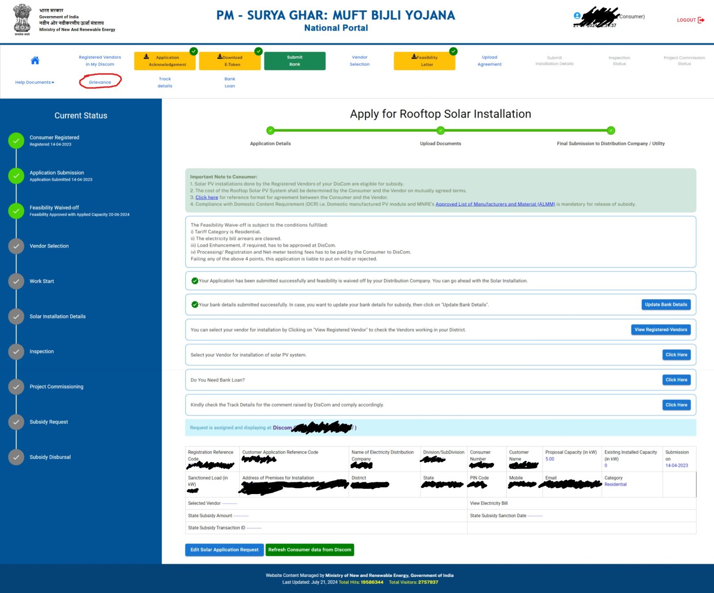Click the Feasibility Letter button
The image size is (714, 593).
click(424, 61)
